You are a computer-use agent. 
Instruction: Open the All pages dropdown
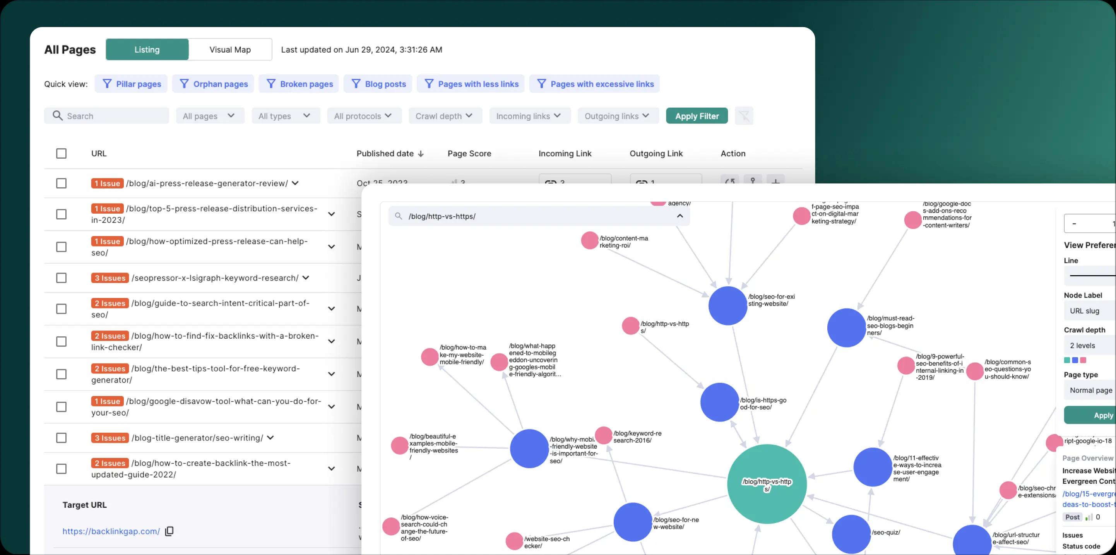tap(210, 116)
